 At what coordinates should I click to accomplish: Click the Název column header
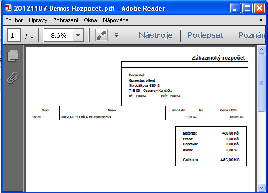point(112,110)
